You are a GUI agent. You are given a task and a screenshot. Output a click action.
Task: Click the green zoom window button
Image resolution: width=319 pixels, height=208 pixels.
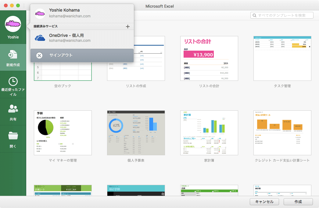pyautogui.click(x=18, y=5)
